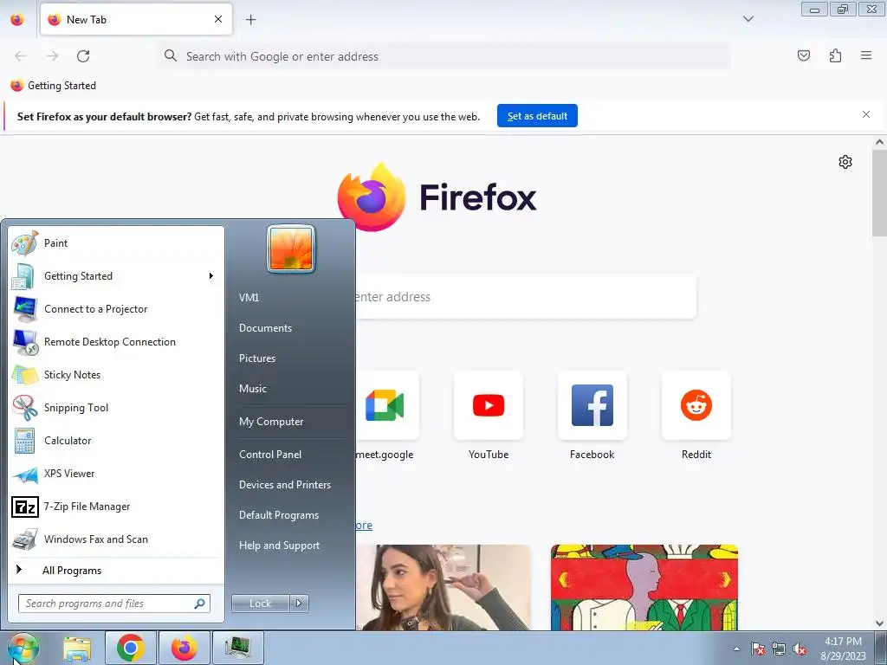The image size is (887, 665).
Task: Click the Windows Start orb
Action: coord(23,648)
